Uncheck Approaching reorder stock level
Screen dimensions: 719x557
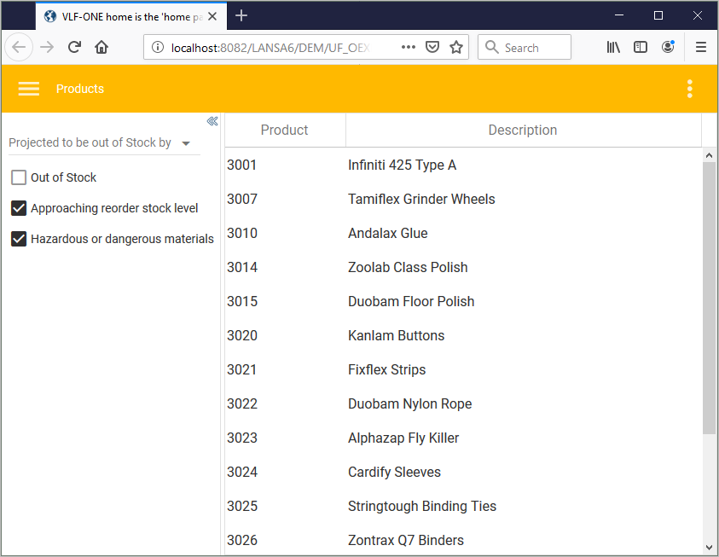pos(19,208)
